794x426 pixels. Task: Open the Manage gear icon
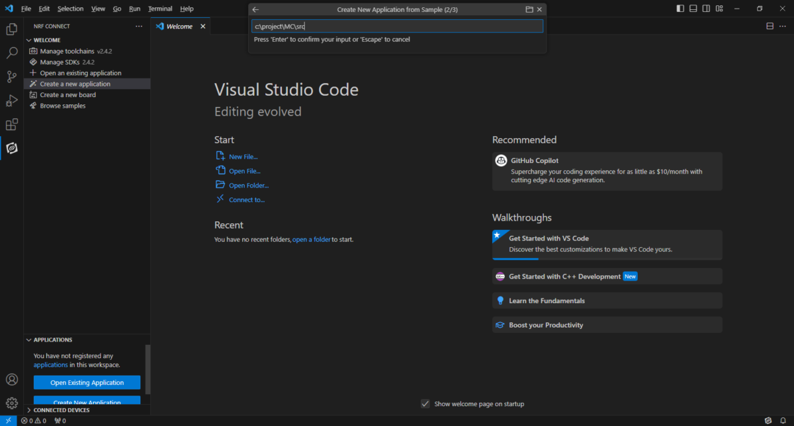click(x=11, y=403)
